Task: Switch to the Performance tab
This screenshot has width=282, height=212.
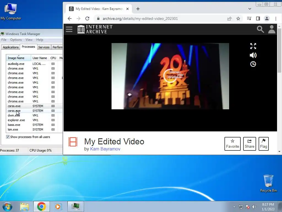Action: point(57,47)
